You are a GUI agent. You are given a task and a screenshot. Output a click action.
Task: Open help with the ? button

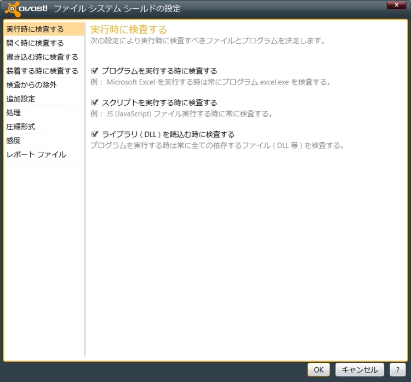coord(398,370)
